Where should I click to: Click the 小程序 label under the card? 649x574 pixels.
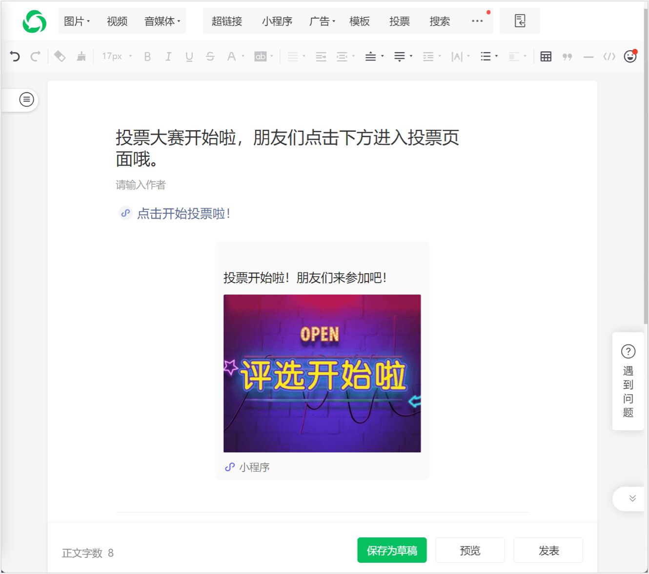[x=254, y=467]
